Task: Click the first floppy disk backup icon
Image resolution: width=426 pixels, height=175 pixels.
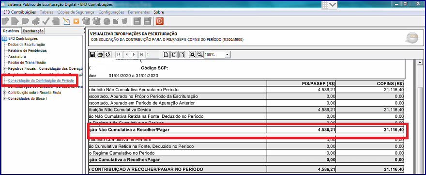Action: pyautogui.click(x=137, y=21)
